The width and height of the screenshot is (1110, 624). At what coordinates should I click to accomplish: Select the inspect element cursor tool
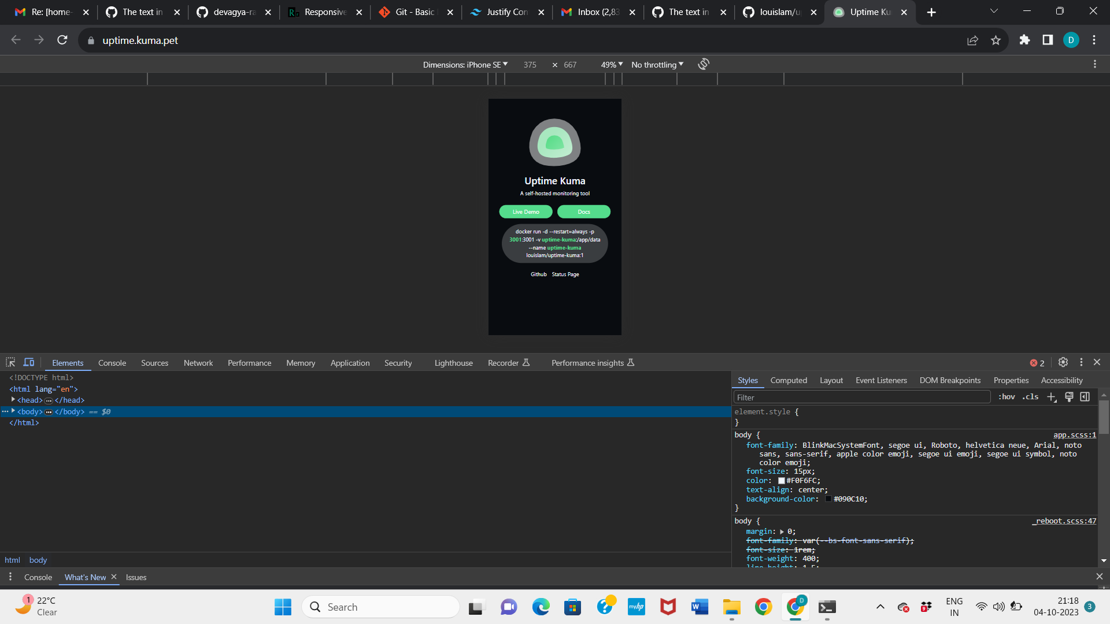click(9, 362)
